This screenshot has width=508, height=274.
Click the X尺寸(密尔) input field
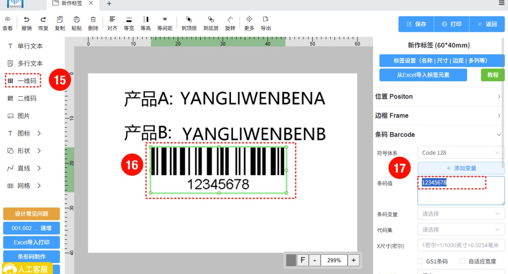click(460, 245)
